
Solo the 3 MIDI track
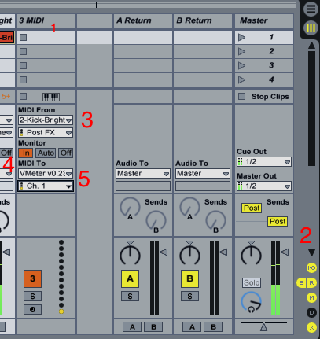32,297
